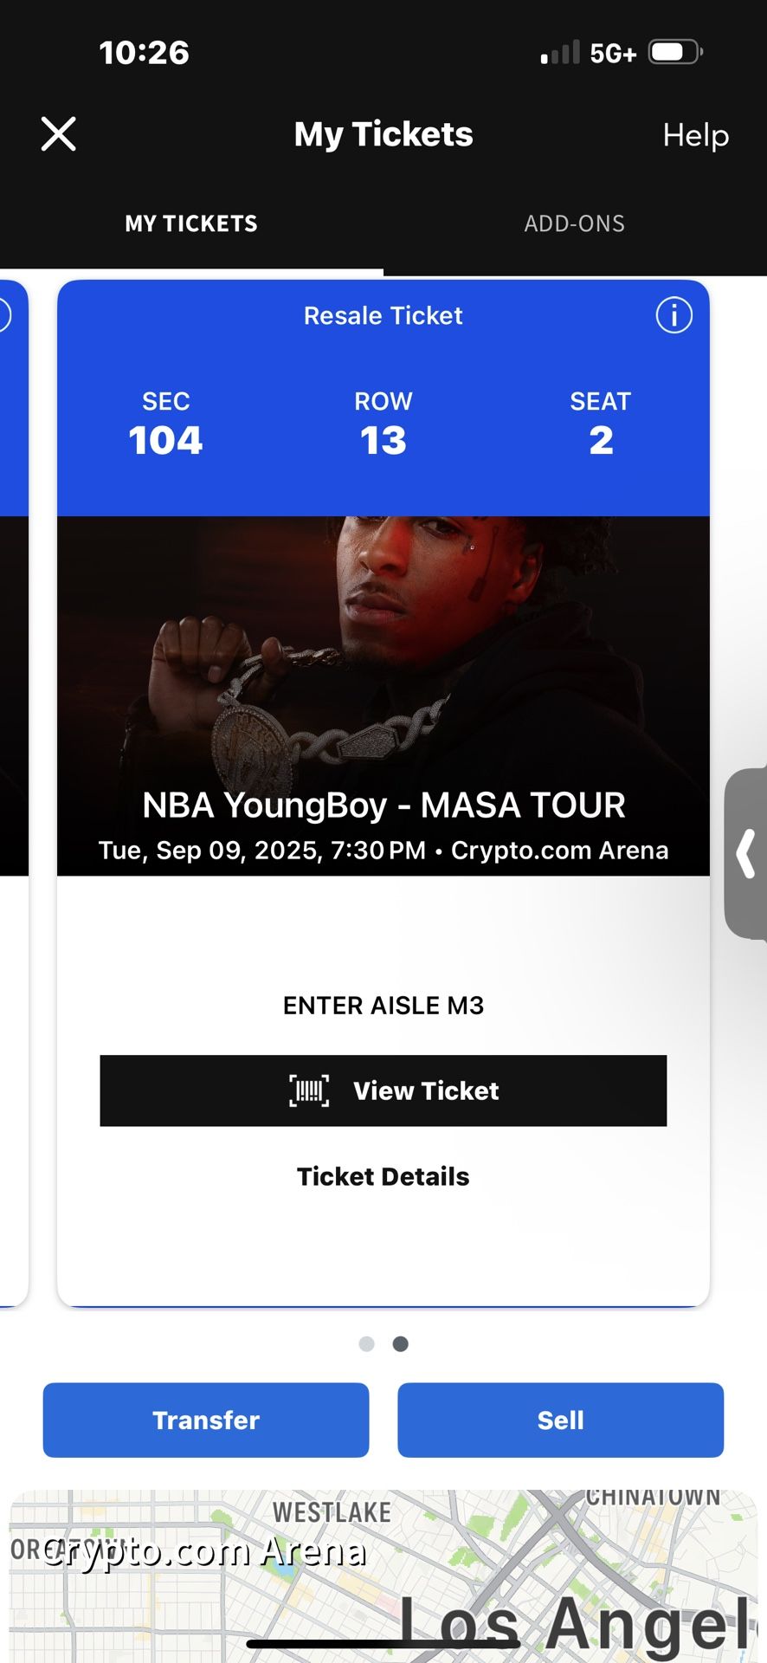
Task: Close My Tickets with the X icon
Action: (x=59, y=134)
